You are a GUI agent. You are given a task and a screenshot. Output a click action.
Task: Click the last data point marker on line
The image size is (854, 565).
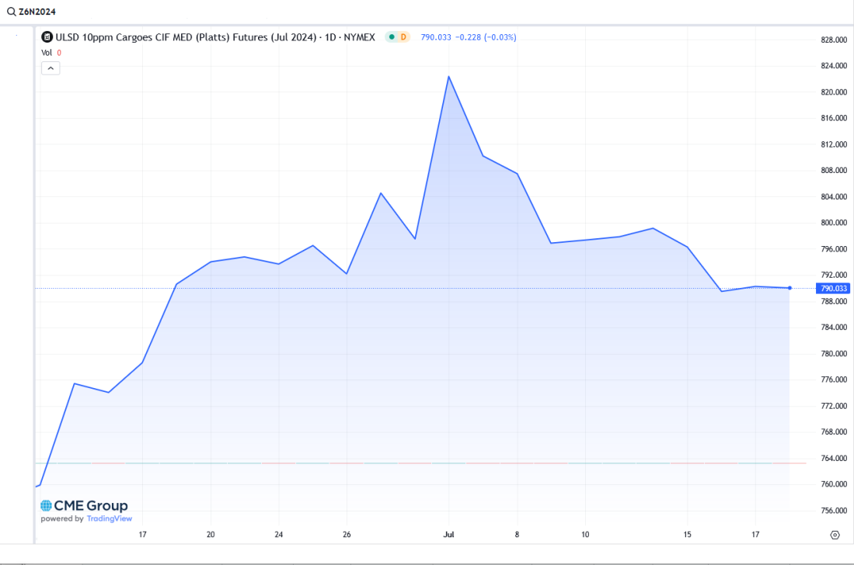(790, 288)
